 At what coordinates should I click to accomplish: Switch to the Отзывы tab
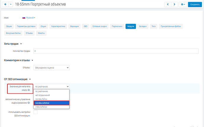tap(29, 33)
